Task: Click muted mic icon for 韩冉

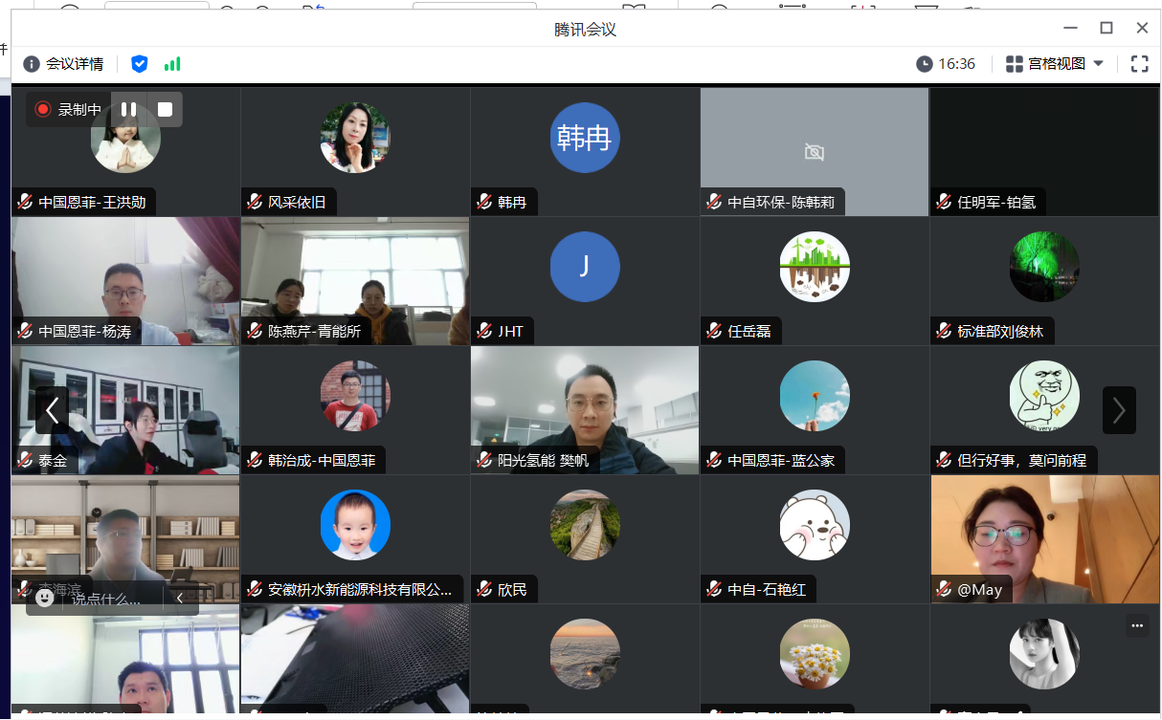Action: [484, 203]
